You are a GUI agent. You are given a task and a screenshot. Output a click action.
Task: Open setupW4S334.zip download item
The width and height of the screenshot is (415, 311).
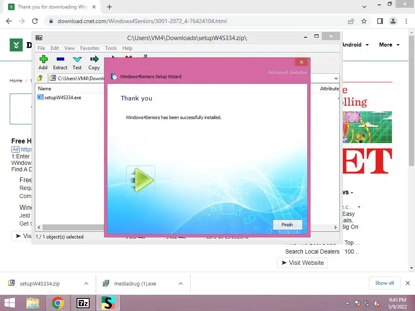40,283
